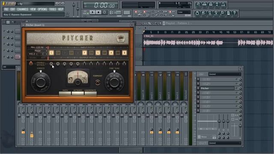The image size is (274, 154).
Task: Open the mixer IN input selector
Action: tap(225, 74)
